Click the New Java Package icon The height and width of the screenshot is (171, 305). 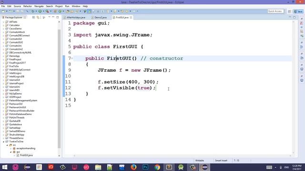55,11
